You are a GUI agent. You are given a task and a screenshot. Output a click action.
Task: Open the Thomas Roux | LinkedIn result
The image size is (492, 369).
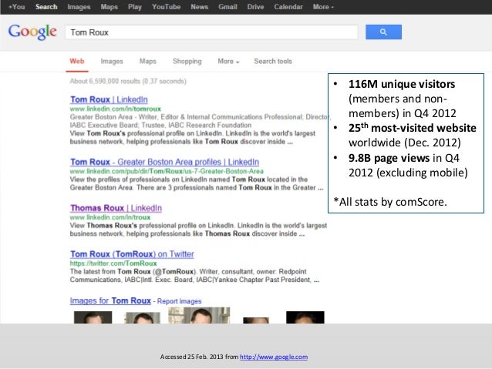tap(116, 208)
